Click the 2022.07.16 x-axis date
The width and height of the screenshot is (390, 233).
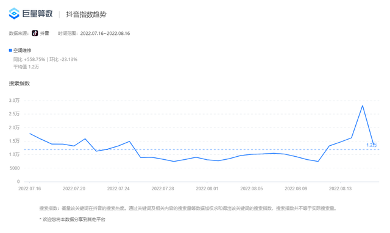(30, 188)
